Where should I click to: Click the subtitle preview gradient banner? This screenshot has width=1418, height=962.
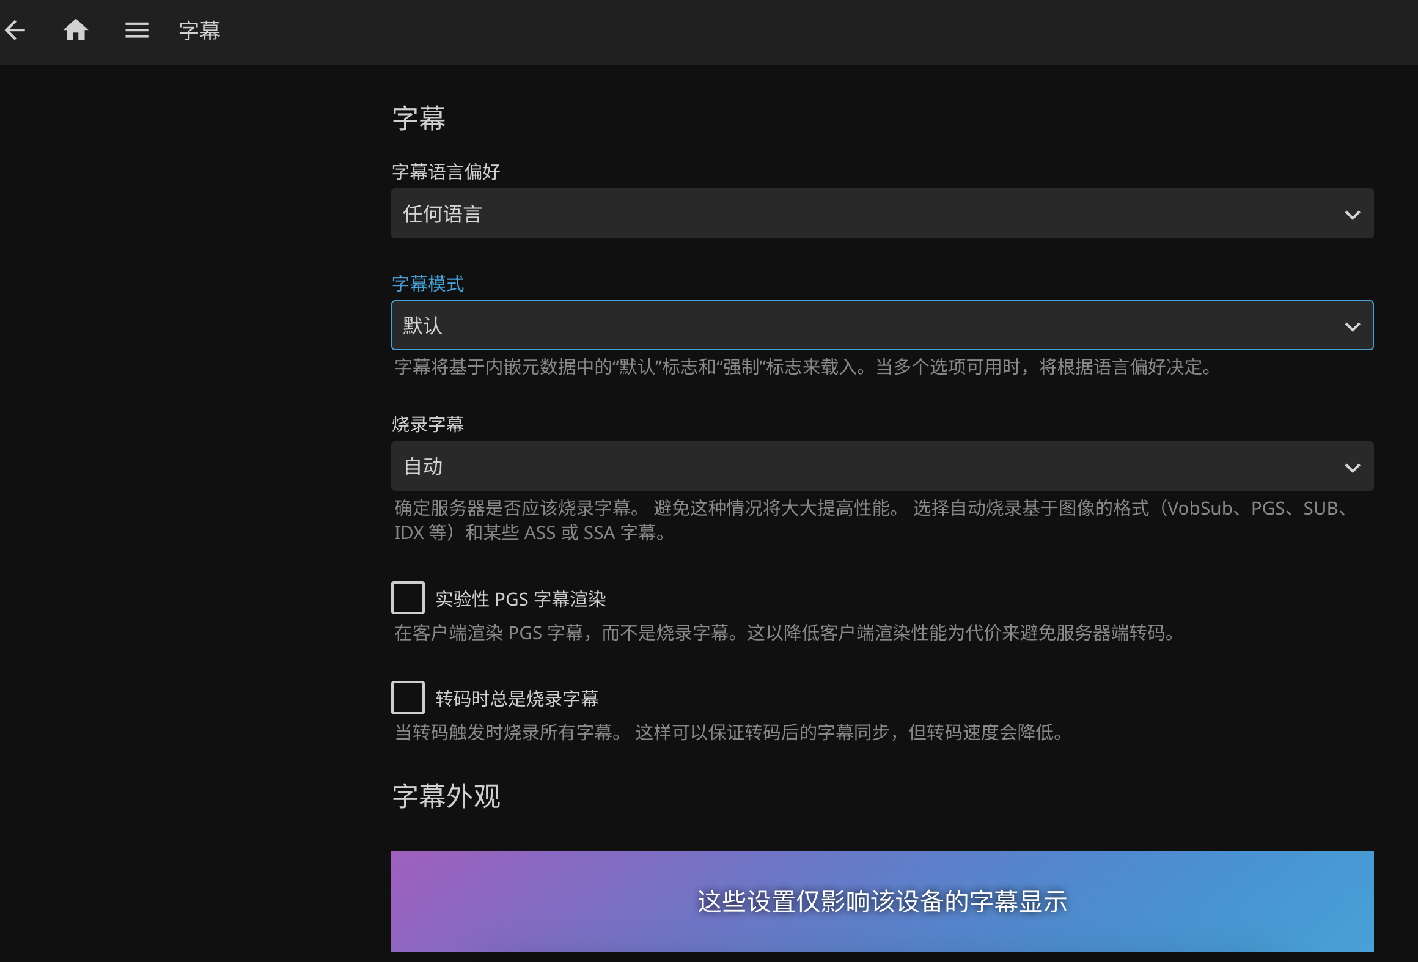pos(882,901)
